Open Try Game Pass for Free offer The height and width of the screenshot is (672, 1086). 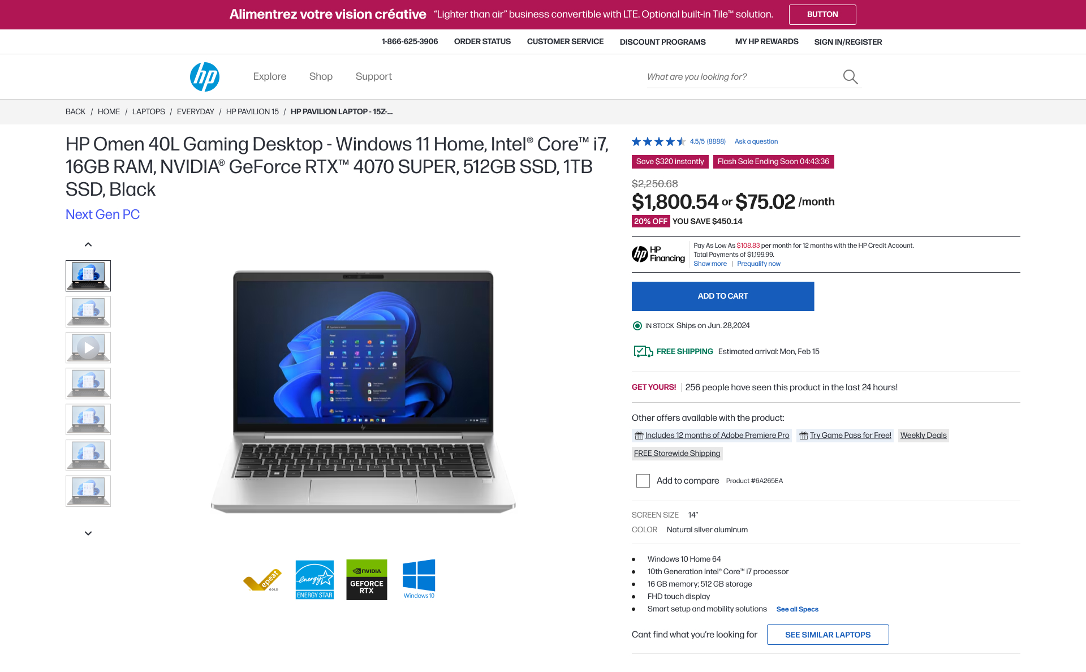[x=845, y=436]
